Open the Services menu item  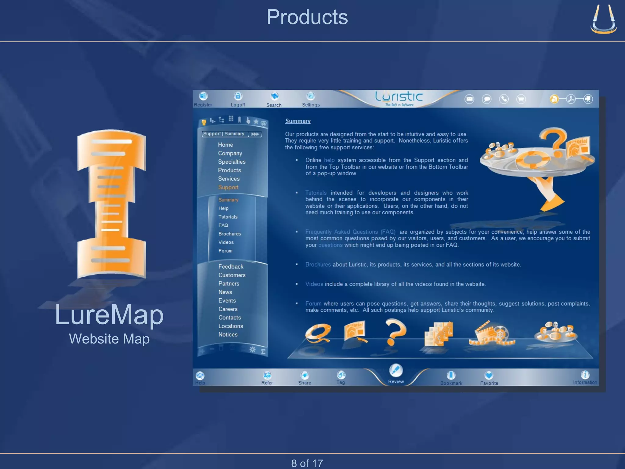point(229,179)
